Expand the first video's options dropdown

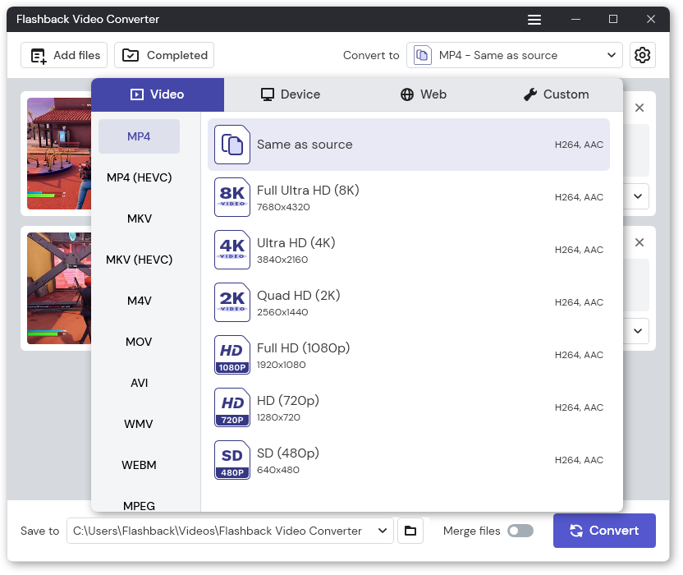637,196
